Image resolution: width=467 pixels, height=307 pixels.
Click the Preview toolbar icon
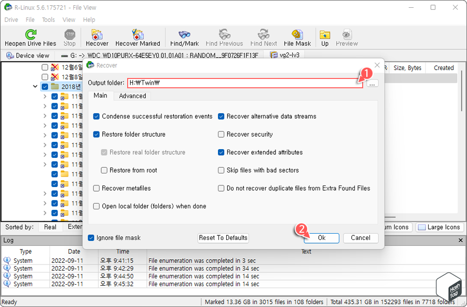pos(347,36)
